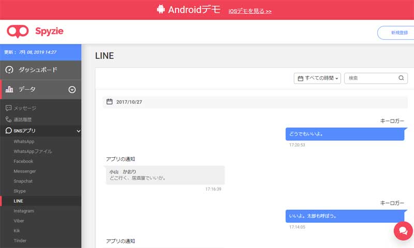Click the Android robot icon in banner

(160, 9)
